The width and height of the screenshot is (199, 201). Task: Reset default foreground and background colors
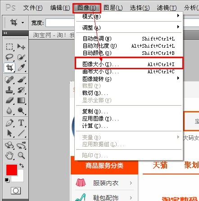(x=7, y=180)
